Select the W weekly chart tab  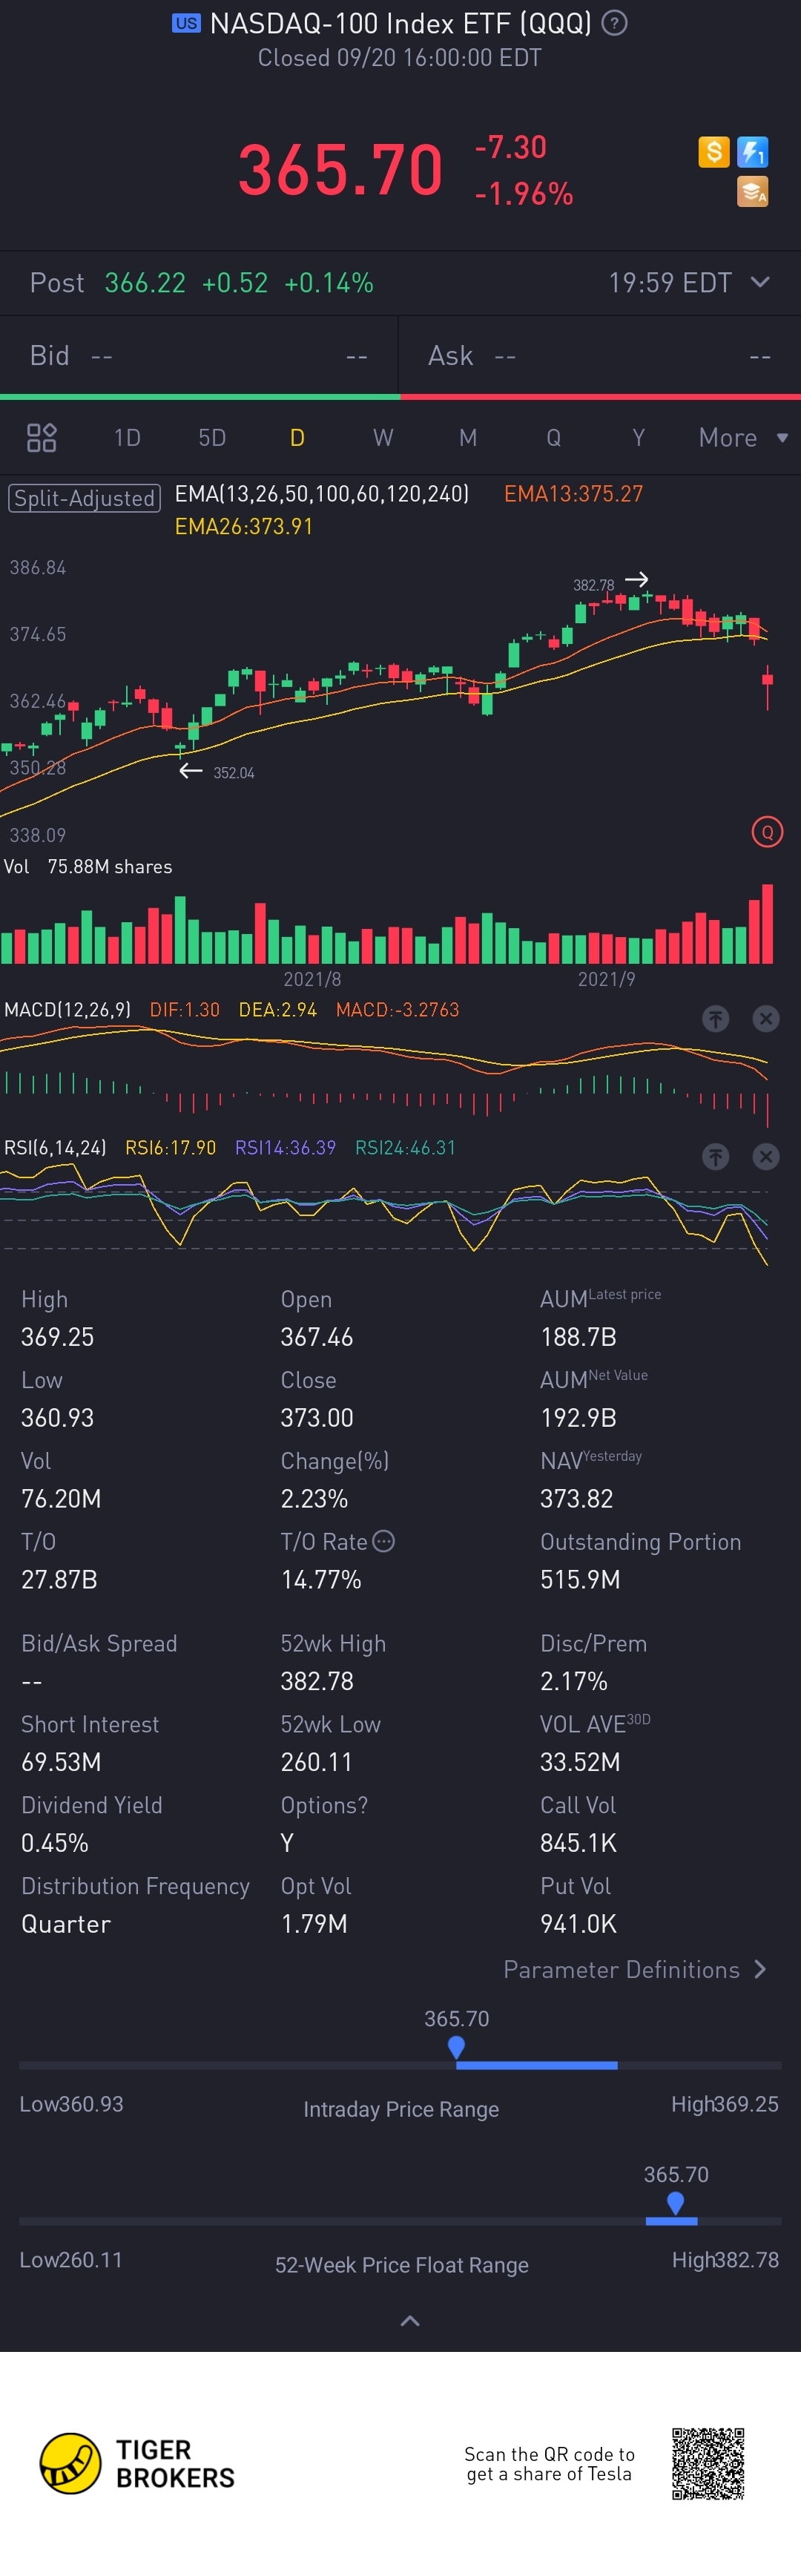click(383, 438)
